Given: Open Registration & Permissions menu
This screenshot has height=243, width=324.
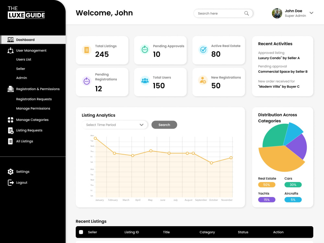Looking at the screenshot, I should point(38,89).
